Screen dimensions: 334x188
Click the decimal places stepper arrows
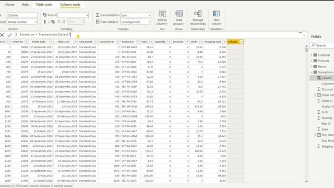(83, 22)
